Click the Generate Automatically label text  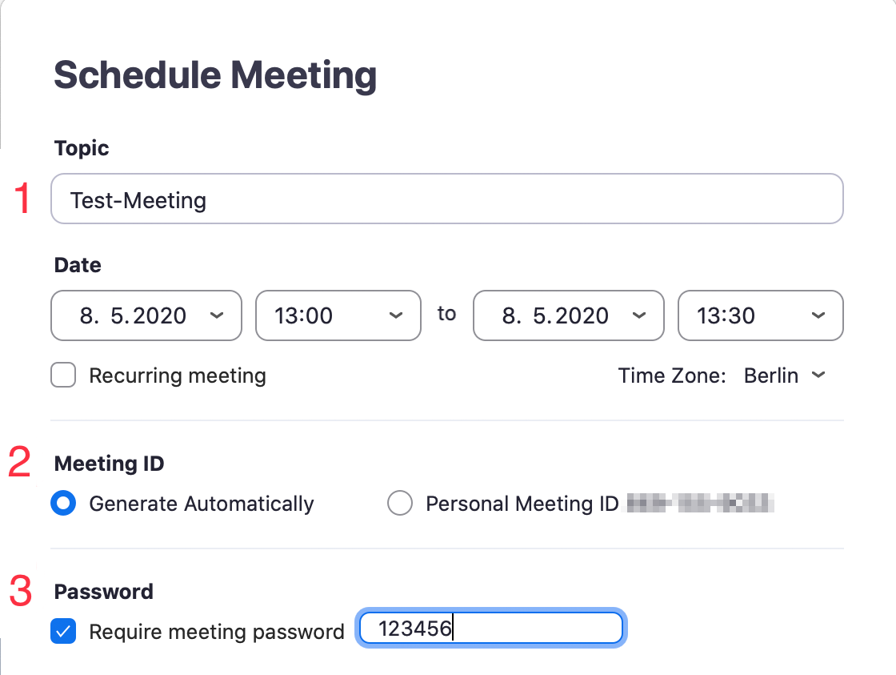coord(201,504)
